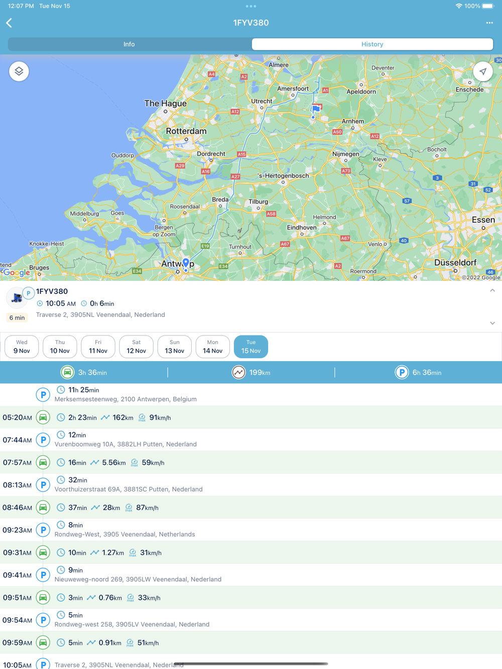The image size is (502, 669).
Task: Tap the multitasking dots at top center
Action: 251,6
